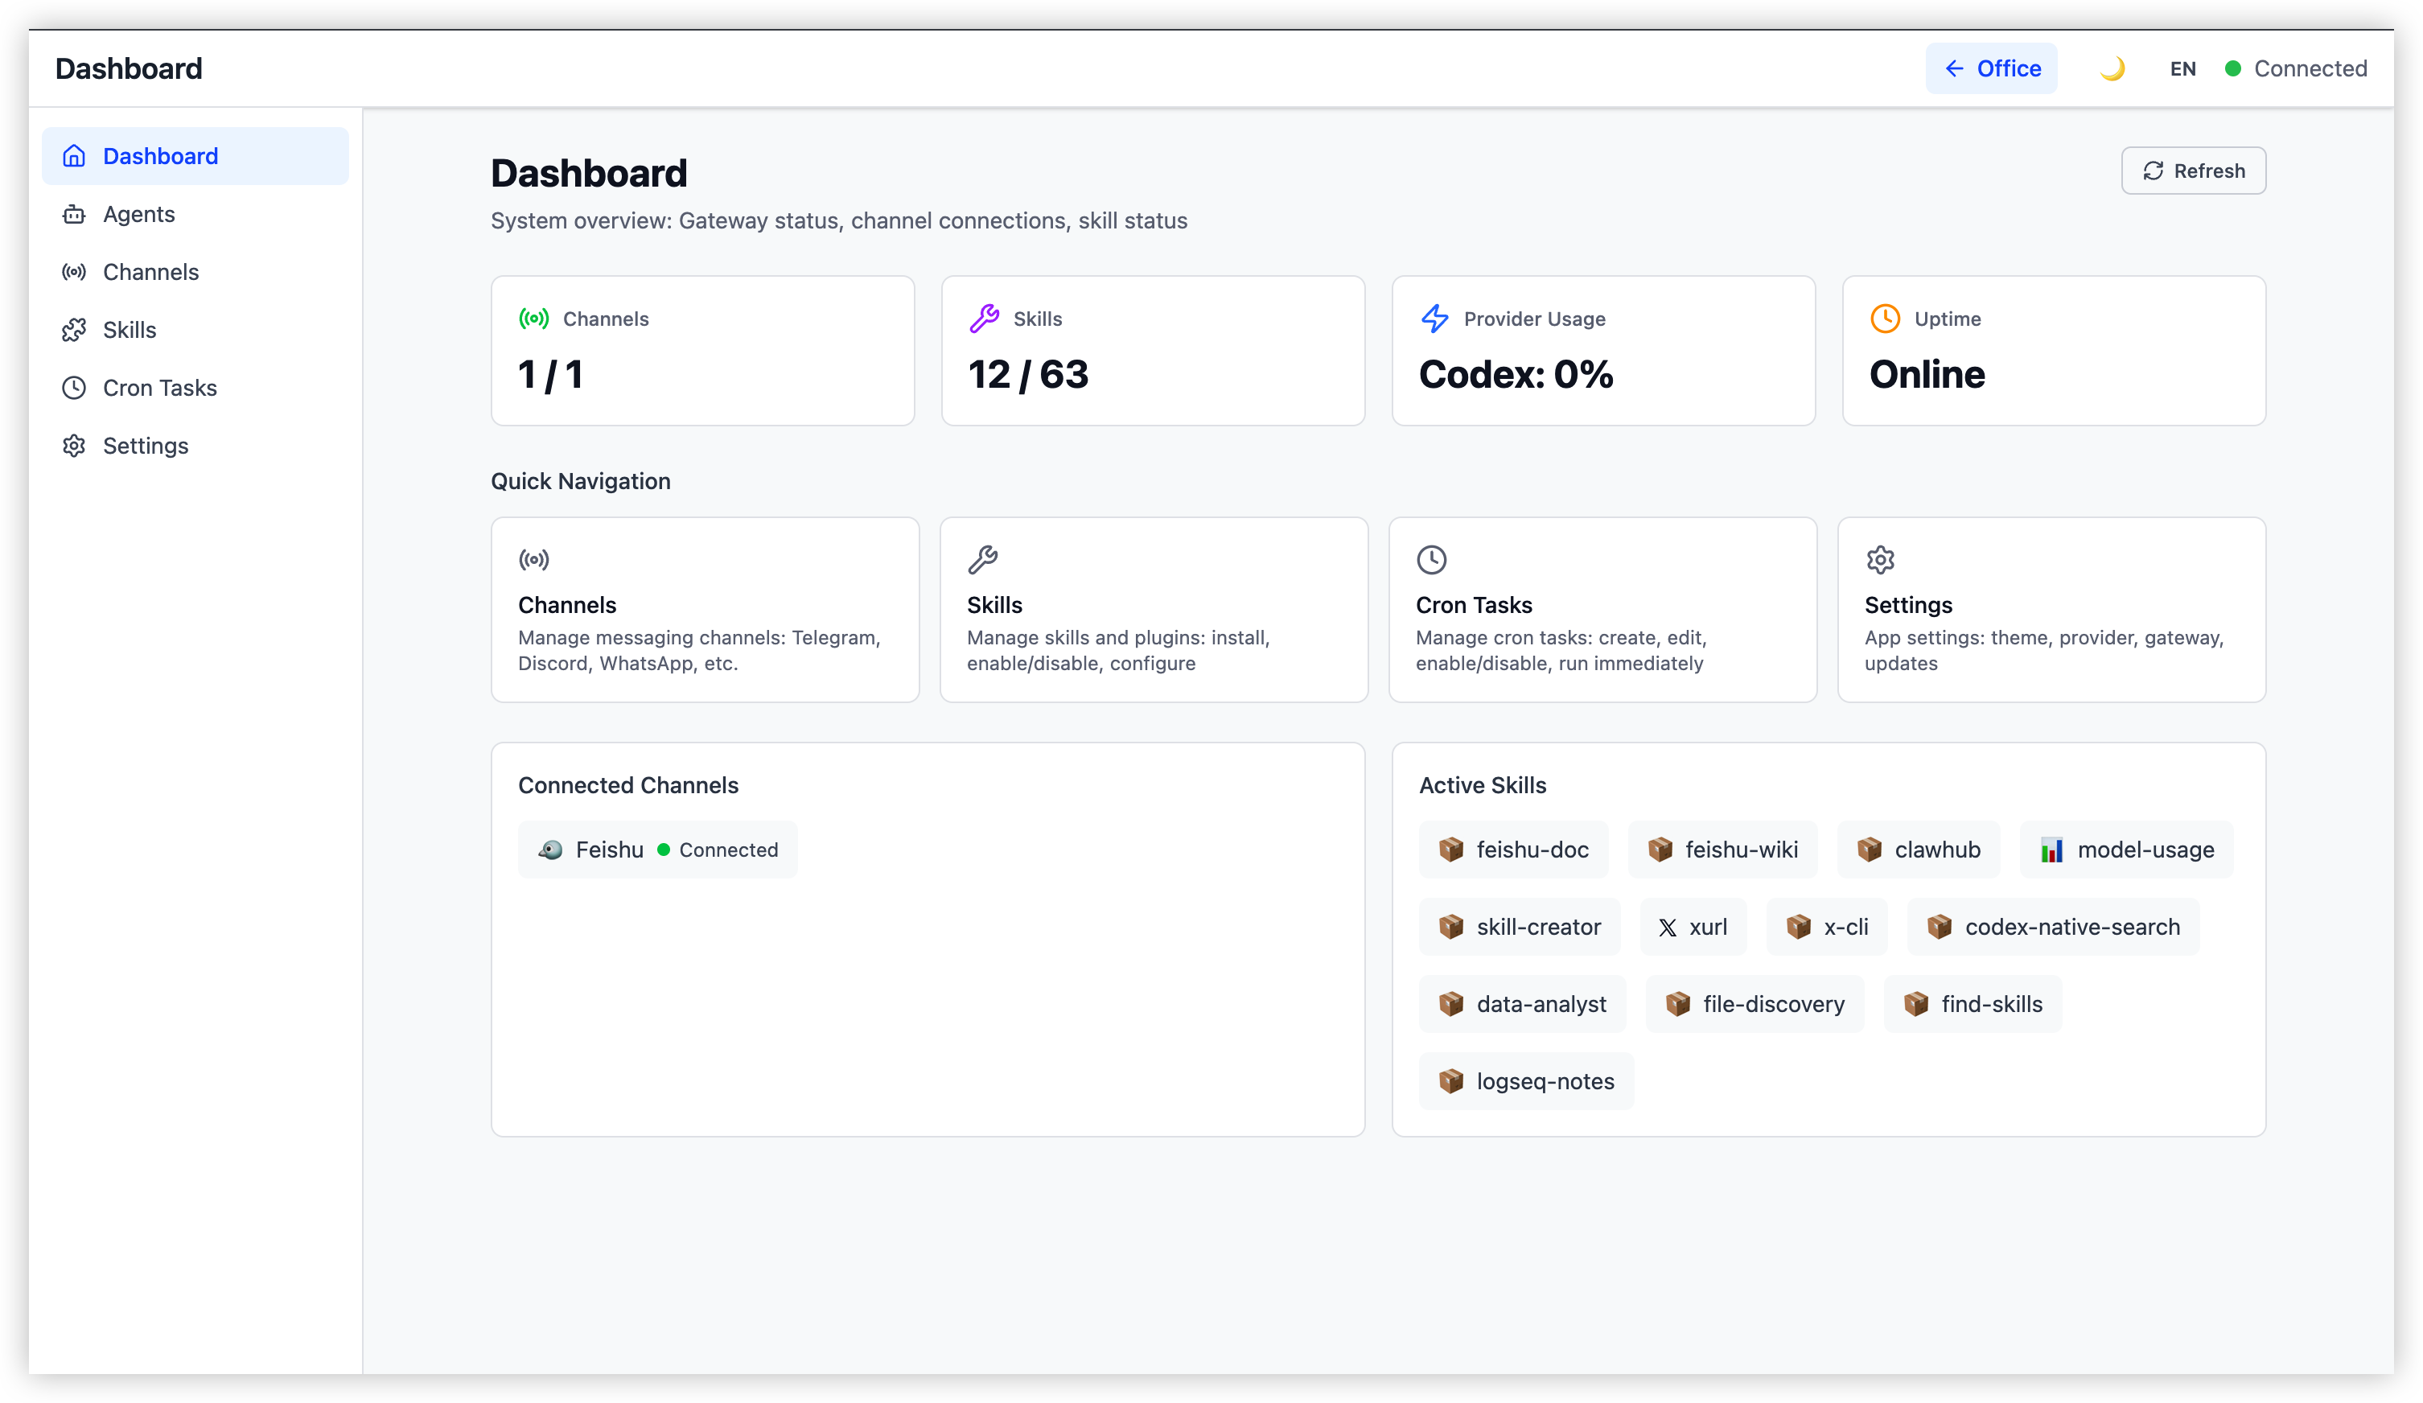Click the skill-creator skill label

[x=1538, y=927]
